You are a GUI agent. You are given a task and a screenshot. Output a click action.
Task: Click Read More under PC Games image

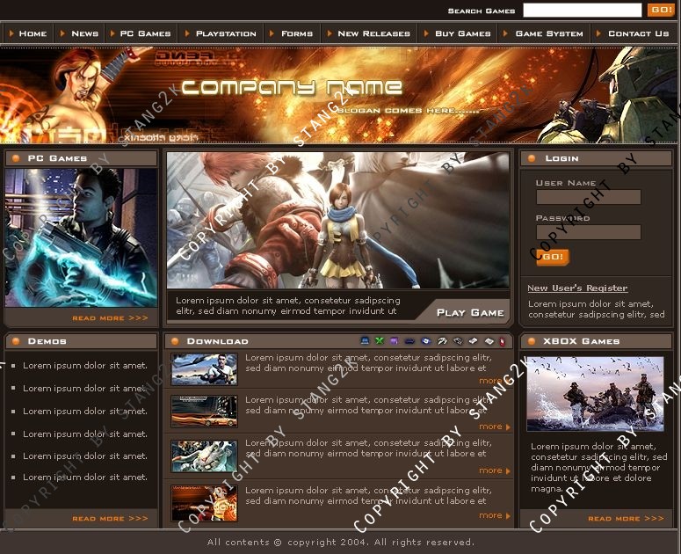pos(110,318)
